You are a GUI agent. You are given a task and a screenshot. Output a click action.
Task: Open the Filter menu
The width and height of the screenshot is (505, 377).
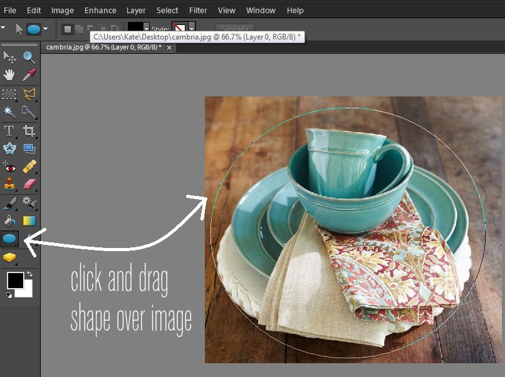click(x=198, y=10)
